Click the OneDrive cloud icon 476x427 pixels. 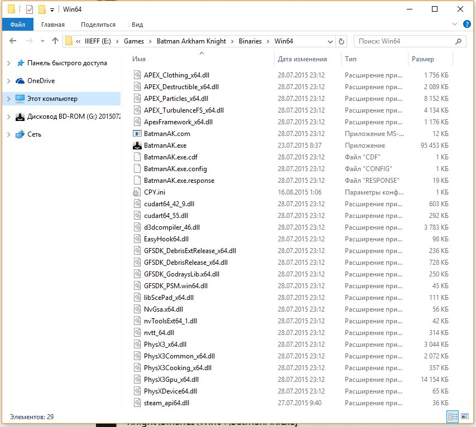tap(20, 81)
